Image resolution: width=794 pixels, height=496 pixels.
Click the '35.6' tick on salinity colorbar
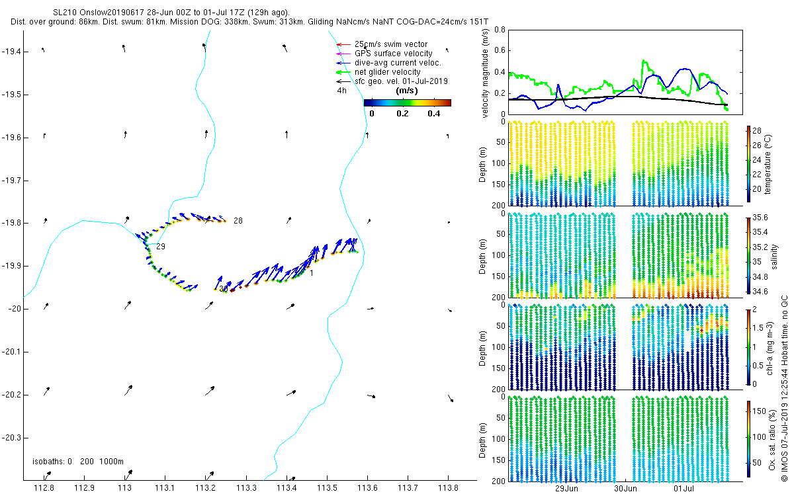tap(760, 218)
